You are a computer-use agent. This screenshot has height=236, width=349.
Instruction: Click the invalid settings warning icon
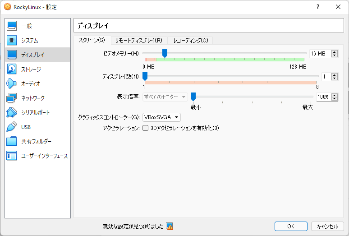point(170,226)
